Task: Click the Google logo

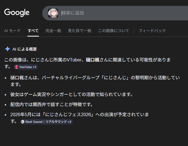Action: click(x=17, y=13)
